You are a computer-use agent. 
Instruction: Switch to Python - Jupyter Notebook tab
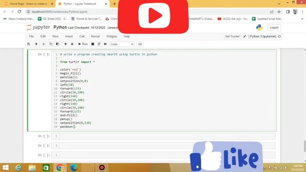pyautogui.click(x=80, y=4)
